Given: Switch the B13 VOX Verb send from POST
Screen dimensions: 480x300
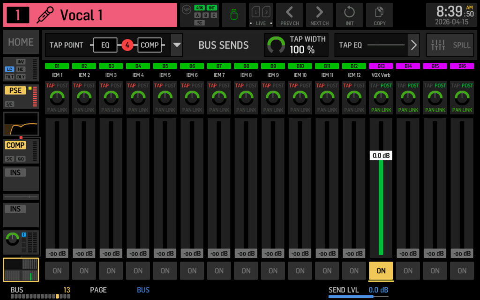Looking at the screenshot, I should tap(385, 86).
